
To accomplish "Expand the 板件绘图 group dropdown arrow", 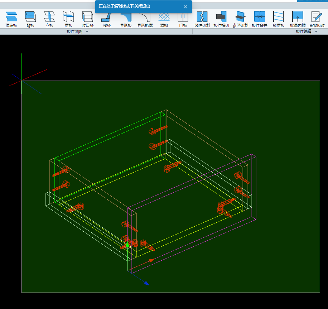I will pos(87,32).
